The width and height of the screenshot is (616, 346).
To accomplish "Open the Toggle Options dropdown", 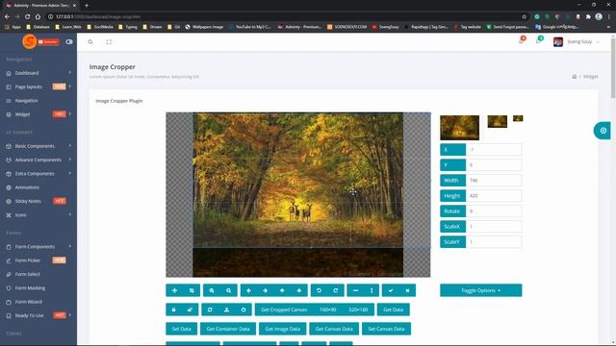I will tap(481, 290).
